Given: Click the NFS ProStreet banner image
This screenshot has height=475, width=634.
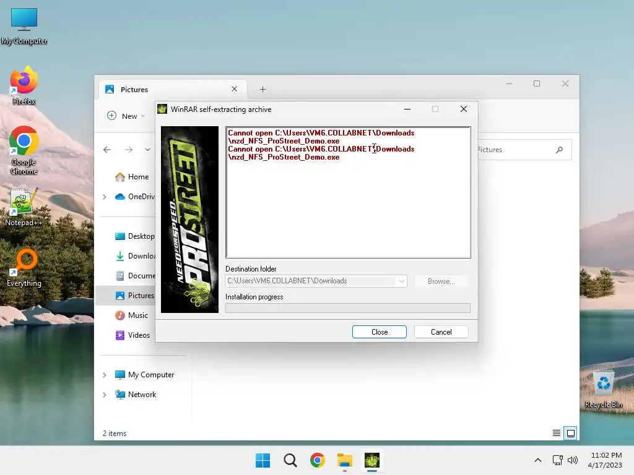Looking at the screenshot, I should point(189,220).
